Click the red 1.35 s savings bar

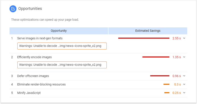click(x=156, y=57)
